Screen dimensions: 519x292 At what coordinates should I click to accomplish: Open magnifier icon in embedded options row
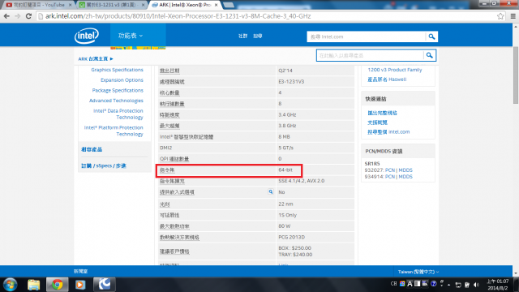pos(271,191)
